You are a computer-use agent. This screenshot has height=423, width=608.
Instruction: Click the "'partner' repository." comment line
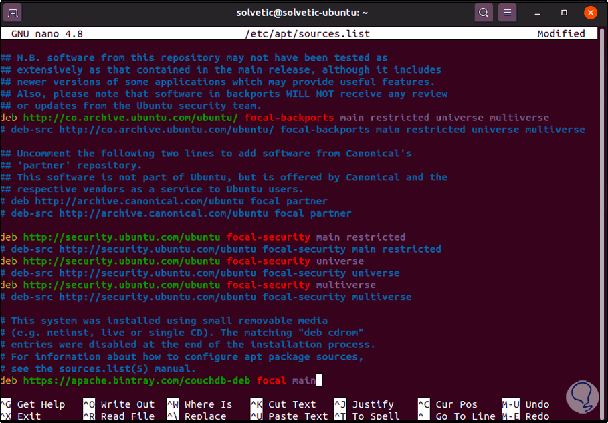point(72,166)
